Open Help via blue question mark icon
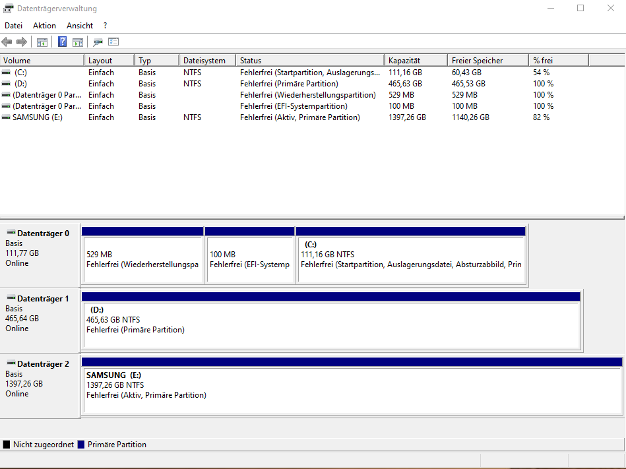Image resolution: width=626 pixels, height=469 pixels. [62, 42]
